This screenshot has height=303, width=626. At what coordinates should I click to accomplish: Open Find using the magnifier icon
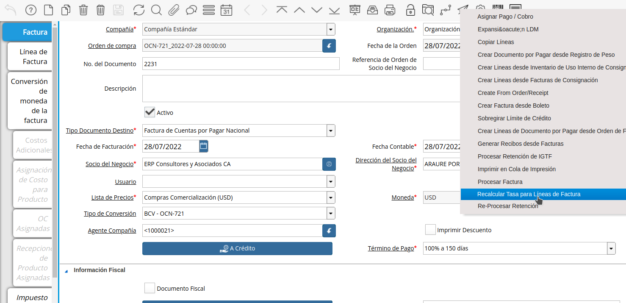pyautogui.click(x=156, y=10)
